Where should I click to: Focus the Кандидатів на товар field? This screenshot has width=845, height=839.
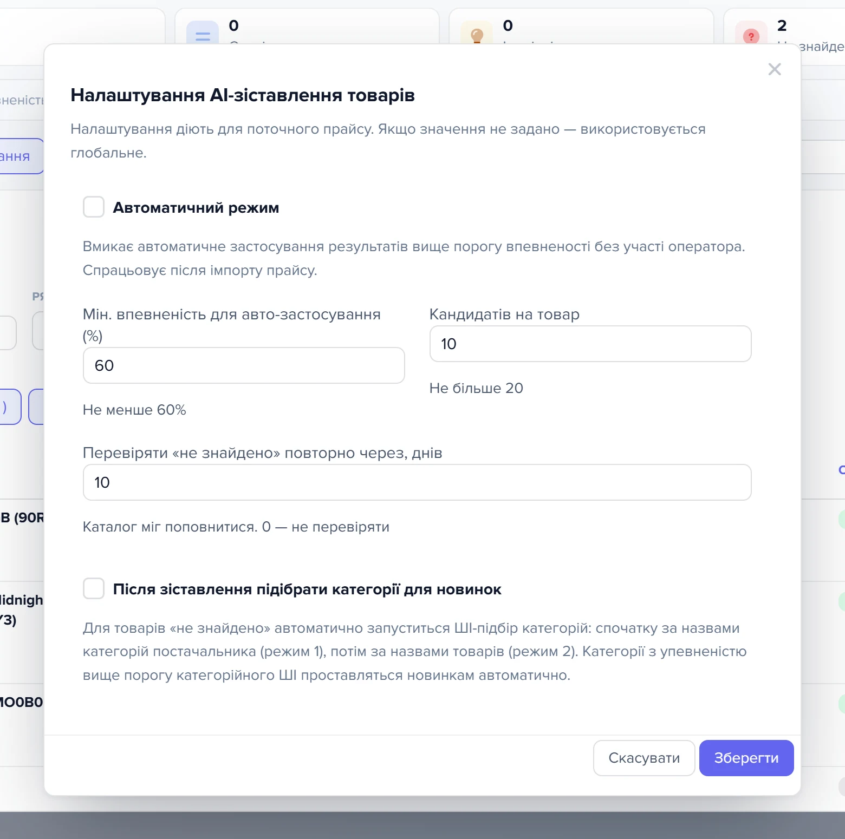590,344
